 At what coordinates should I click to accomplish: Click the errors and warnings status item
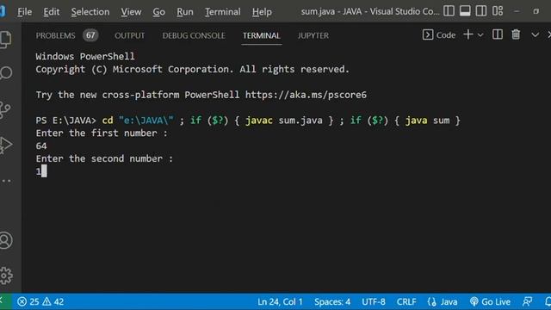[40, 301]
